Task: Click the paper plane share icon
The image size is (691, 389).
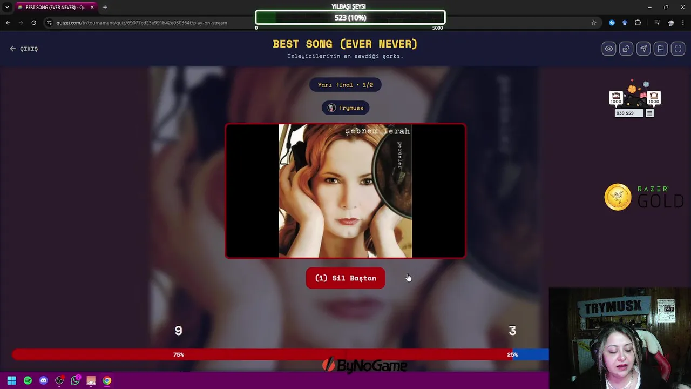Action: (643, 49)
